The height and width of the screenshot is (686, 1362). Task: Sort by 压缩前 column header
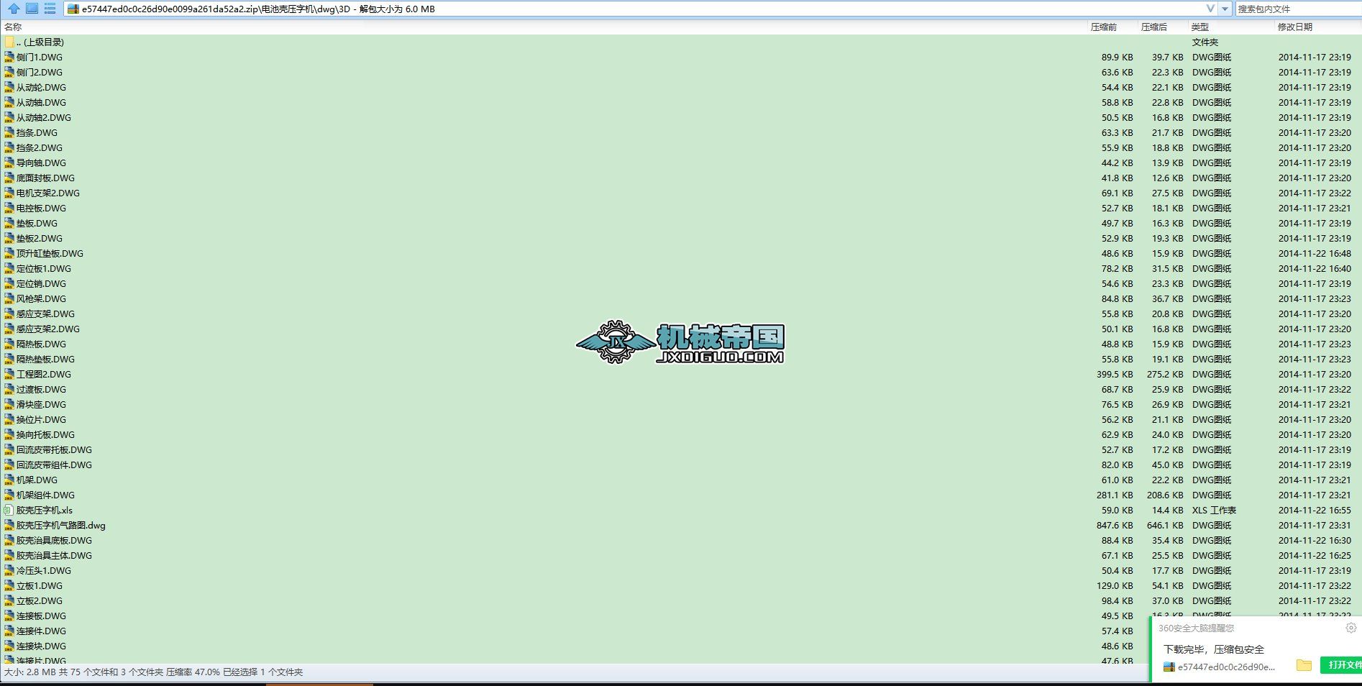click(x=1103, y=27)
